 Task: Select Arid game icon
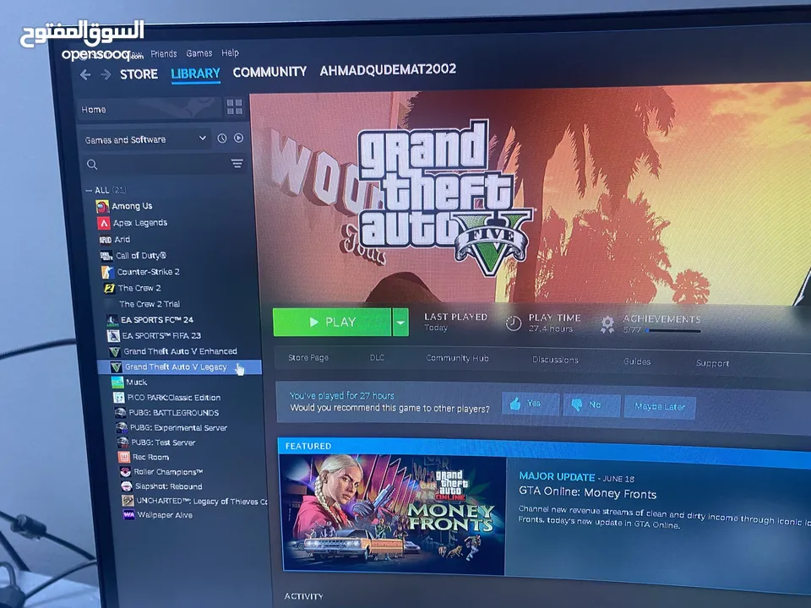click(106, 240)
